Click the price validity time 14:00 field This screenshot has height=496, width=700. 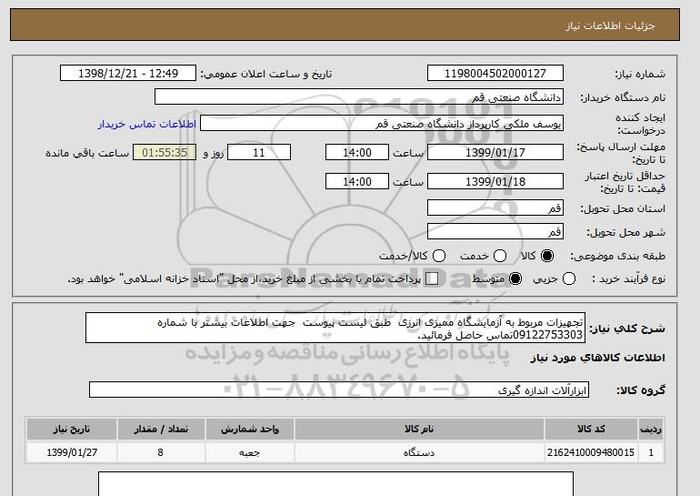tap(357, 181)
